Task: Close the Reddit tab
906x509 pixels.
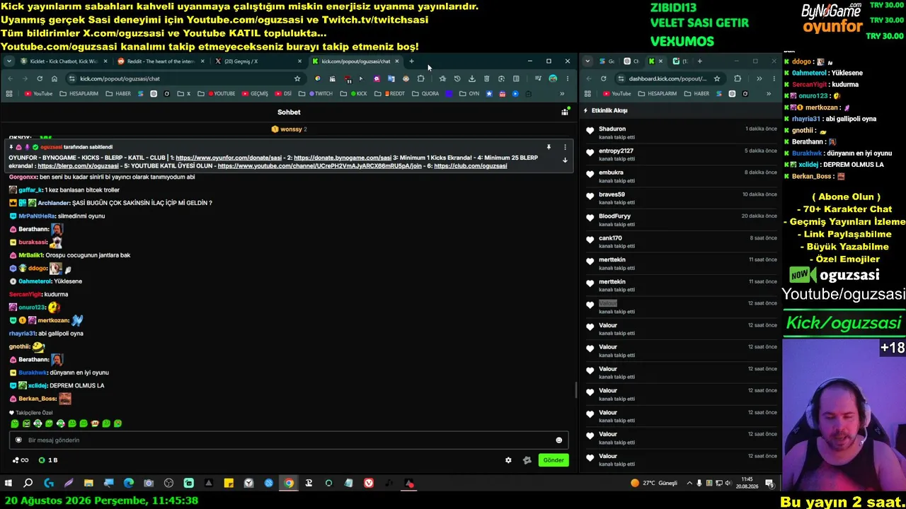Action: click(202, 62)
